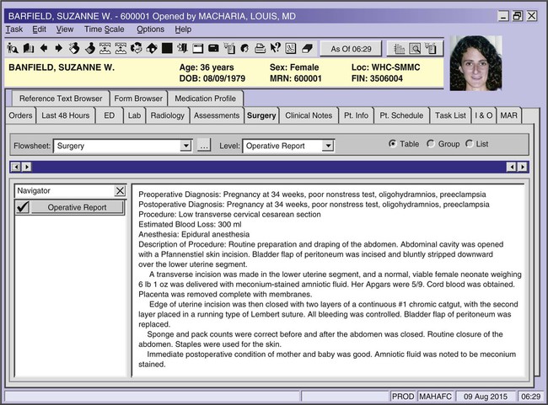Click the Operative Report navigator button
The image size is (548, 405).
click(77, 207)
